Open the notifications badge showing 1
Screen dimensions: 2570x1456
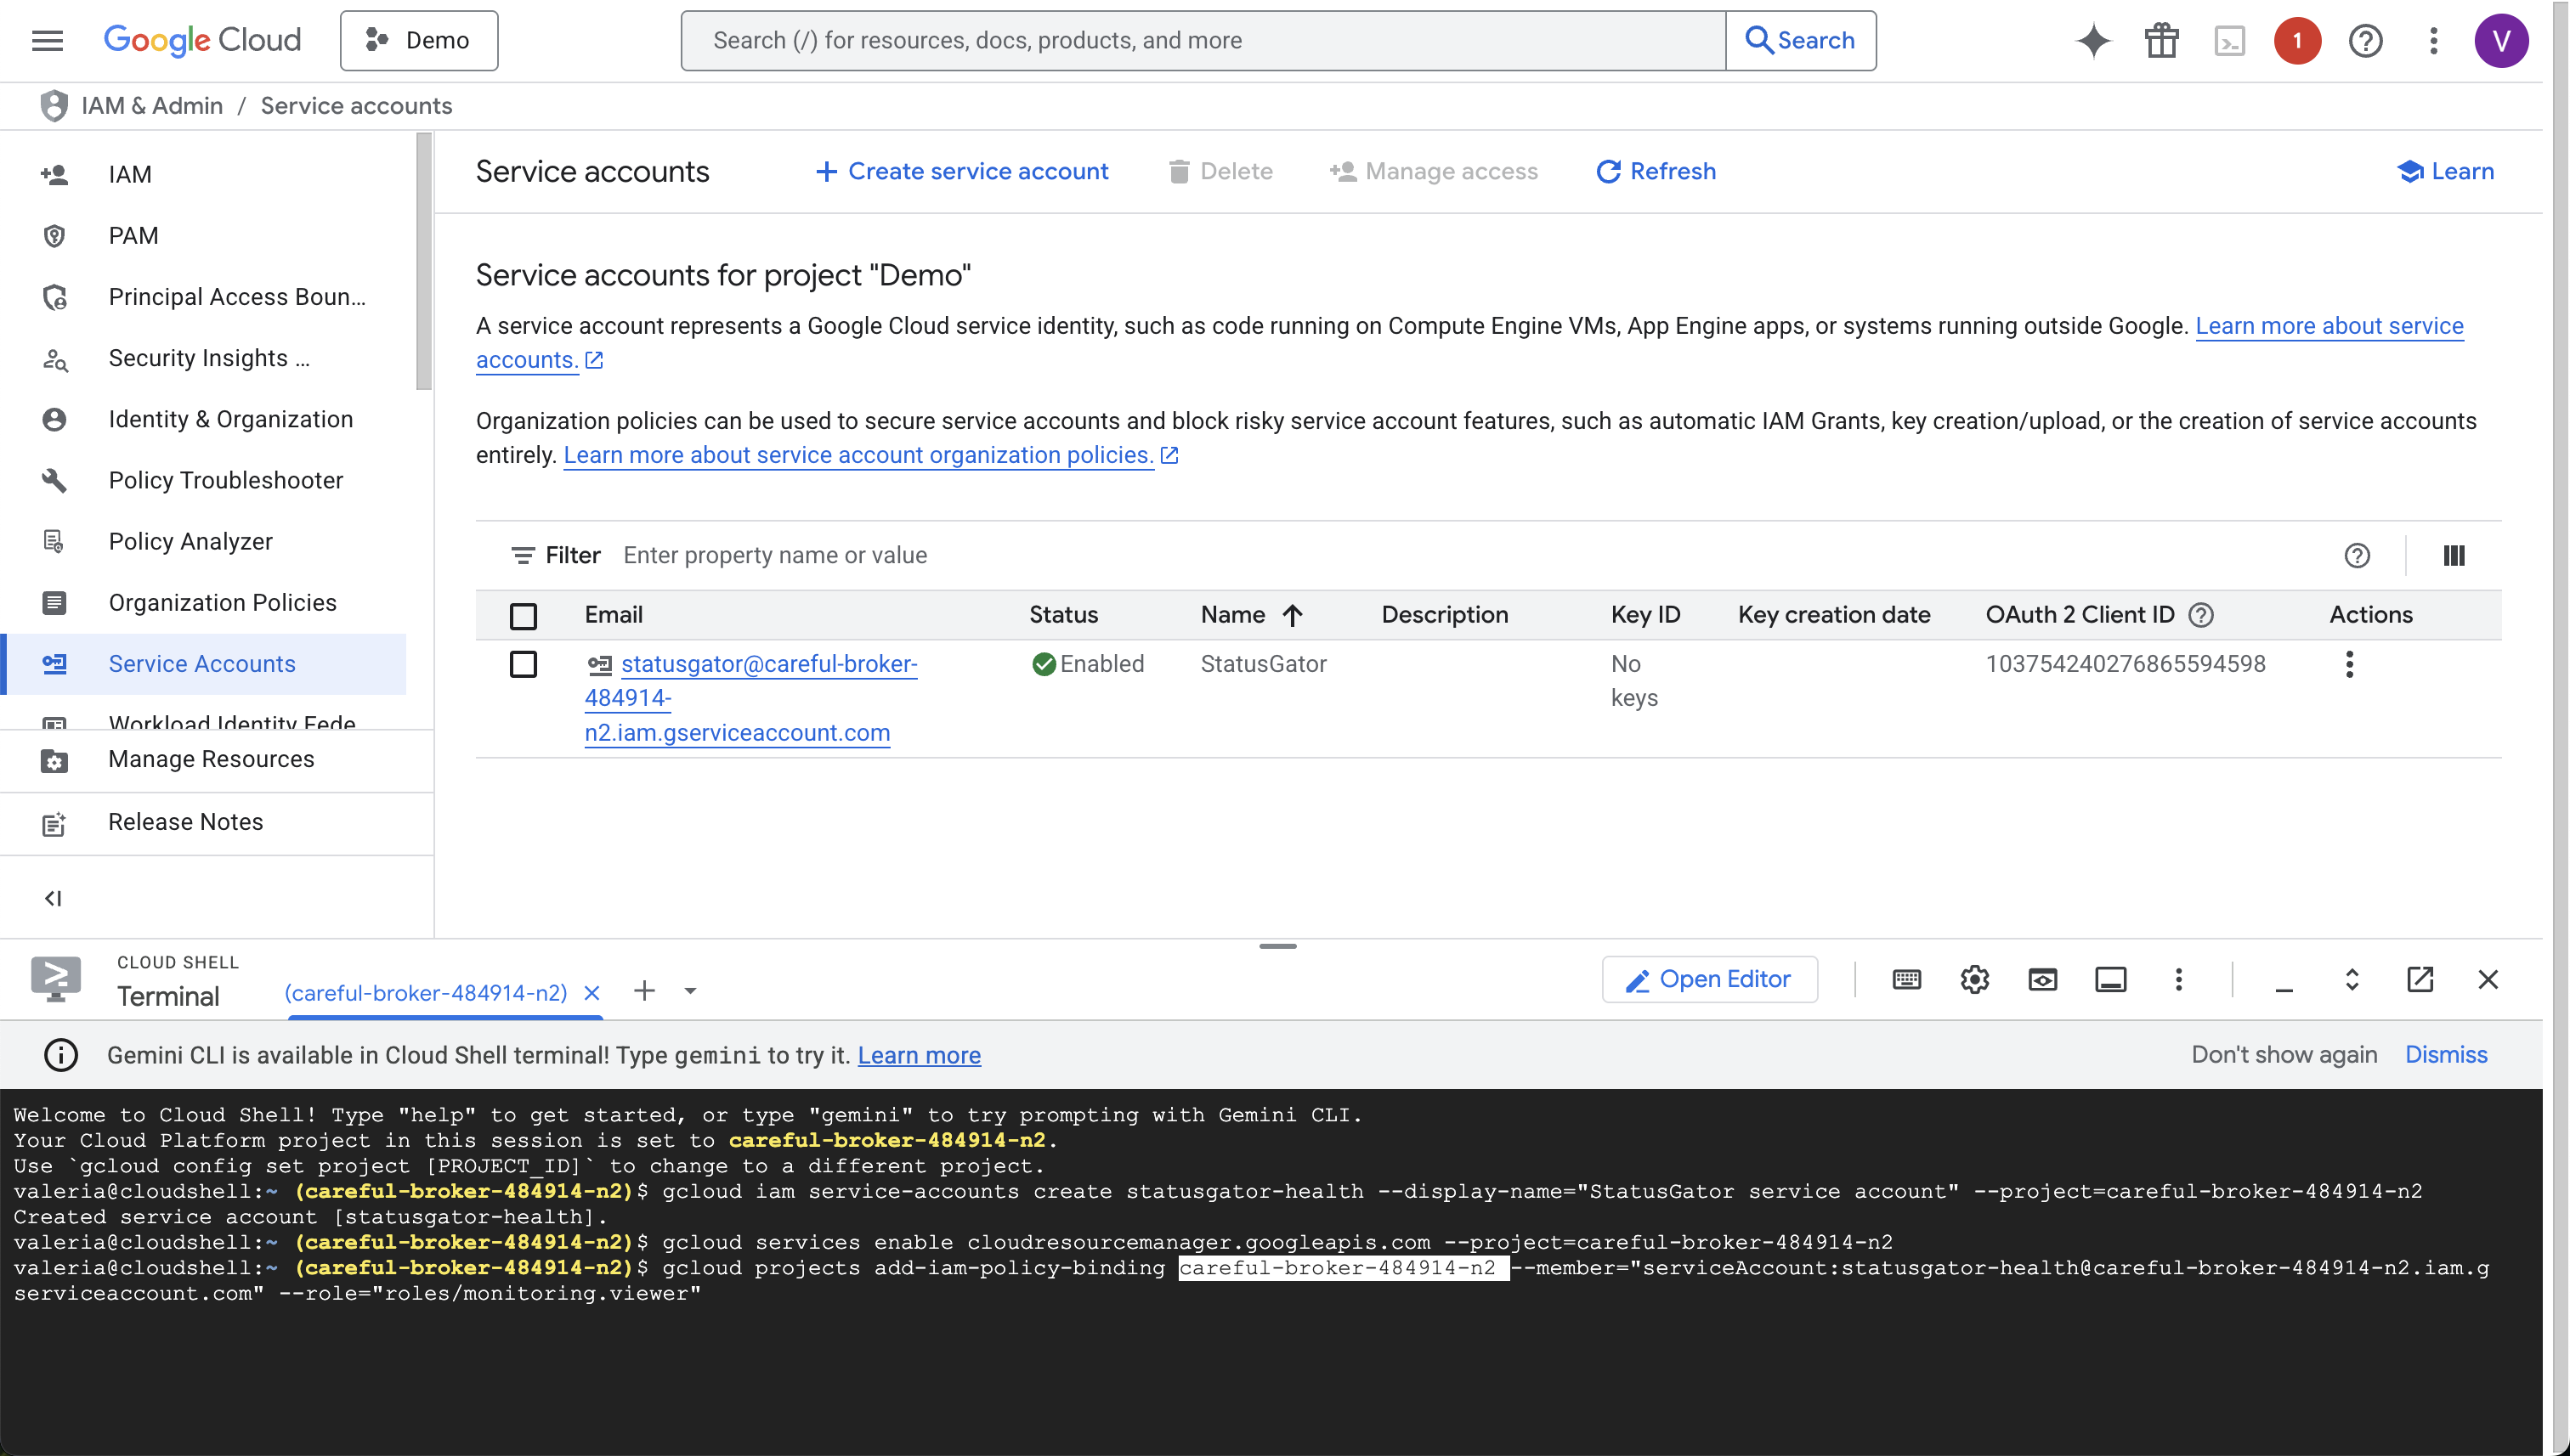click(x=2297, y=41)
